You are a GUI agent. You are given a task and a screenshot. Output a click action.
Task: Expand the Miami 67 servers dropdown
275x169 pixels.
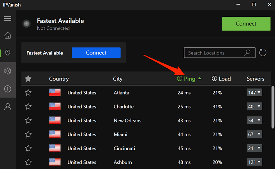click(x=254, y=134)
